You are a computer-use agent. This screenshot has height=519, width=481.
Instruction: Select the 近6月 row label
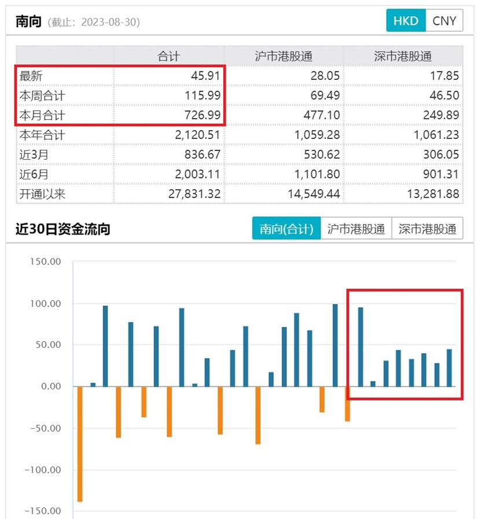click(x=34, y=174)
